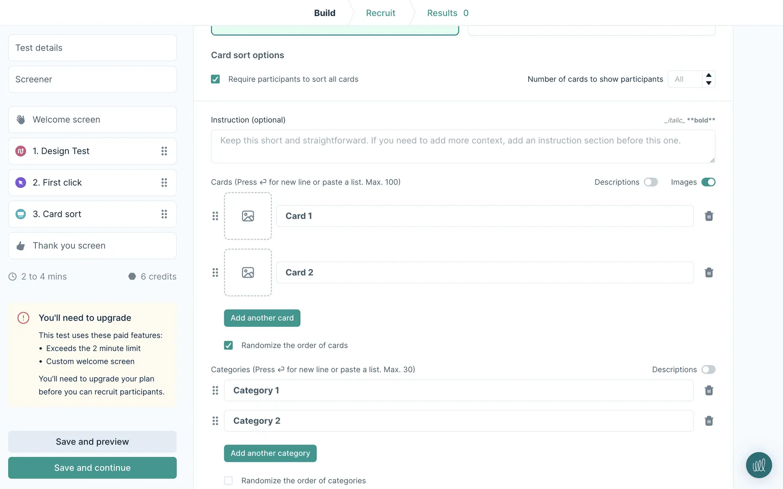Viewport: 783px width, 489px height.
Task: Open the chat support bubble
Action: 759,465
